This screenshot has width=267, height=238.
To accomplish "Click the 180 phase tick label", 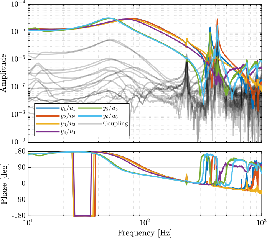I will pos(20,151).
